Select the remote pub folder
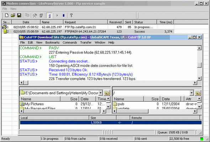This screenshot has height=142, width=210. click(x=119, y=104)
